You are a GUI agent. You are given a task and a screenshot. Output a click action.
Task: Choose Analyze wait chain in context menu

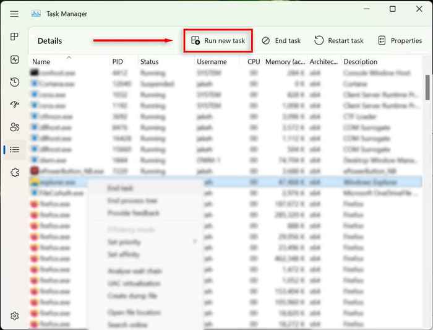pos(135,271)
